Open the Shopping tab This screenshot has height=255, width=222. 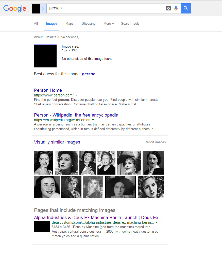click(x=89, y=24)
